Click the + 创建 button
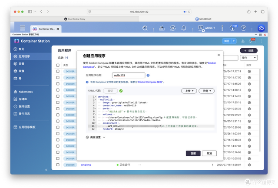The width and height of the screenshot is (278, 188). pos(249,51)
